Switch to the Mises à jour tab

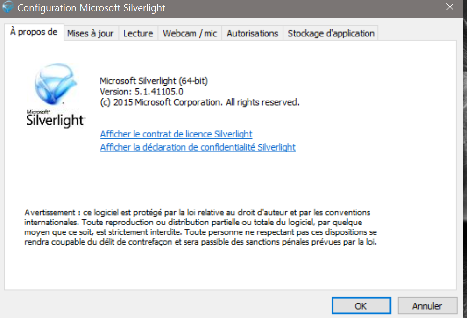pyautogui.click(x=90, y=33)
